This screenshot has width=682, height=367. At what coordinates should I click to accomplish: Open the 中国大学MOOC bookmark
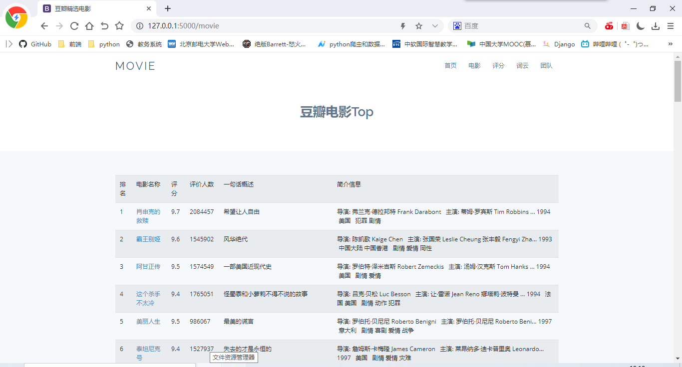pos(502,44)
